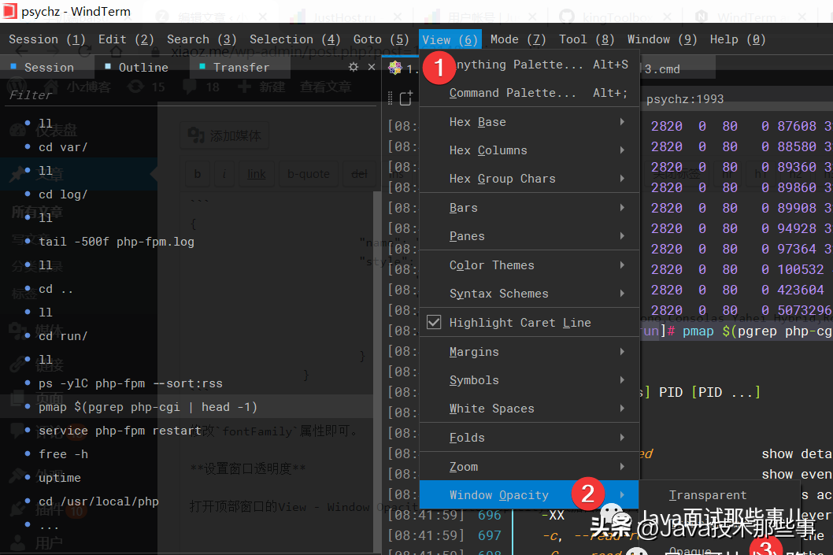
Task: Open the Search menu
Action: coord(202,39)
